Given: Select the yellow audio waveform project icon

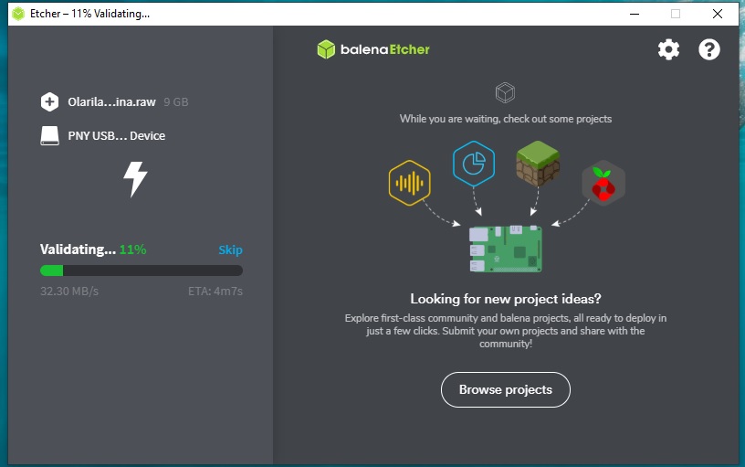Looking at the screenshot, I should point(410,183).
